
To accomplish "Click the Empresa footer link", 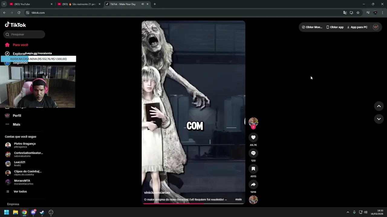I will coord(13,204).
